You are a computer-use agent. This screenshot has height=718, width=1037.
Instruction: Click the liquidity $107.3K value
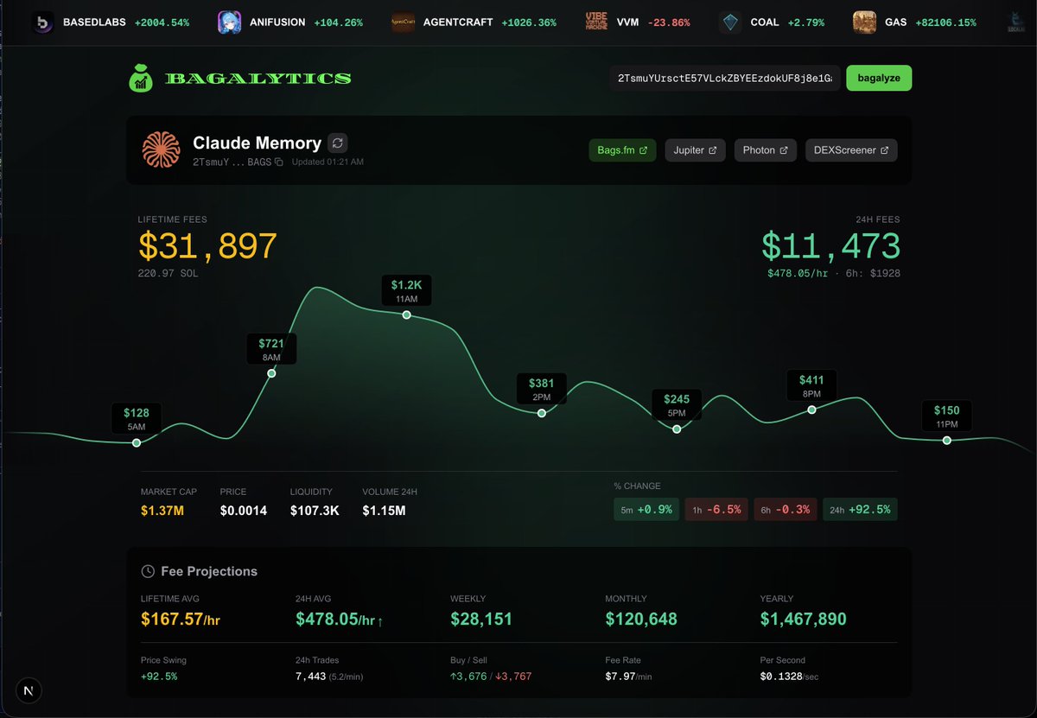tap(315, 511)
